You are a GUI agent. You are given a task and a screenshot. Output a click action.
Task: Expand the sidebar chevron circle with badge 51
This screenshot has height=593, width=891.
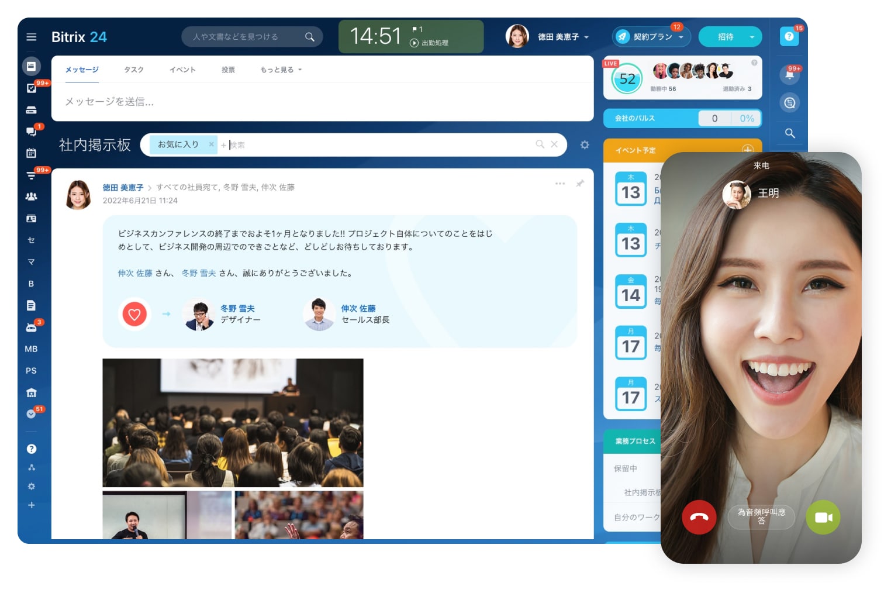(x=32, y=413)
